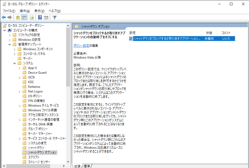This screenshot has width=249, height=168.
Task: Click the back navigation arrow
Action: pyautogui.click(x=3, y=17)
